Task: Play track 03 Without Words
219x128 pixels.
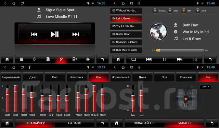Action: (126, 11)
